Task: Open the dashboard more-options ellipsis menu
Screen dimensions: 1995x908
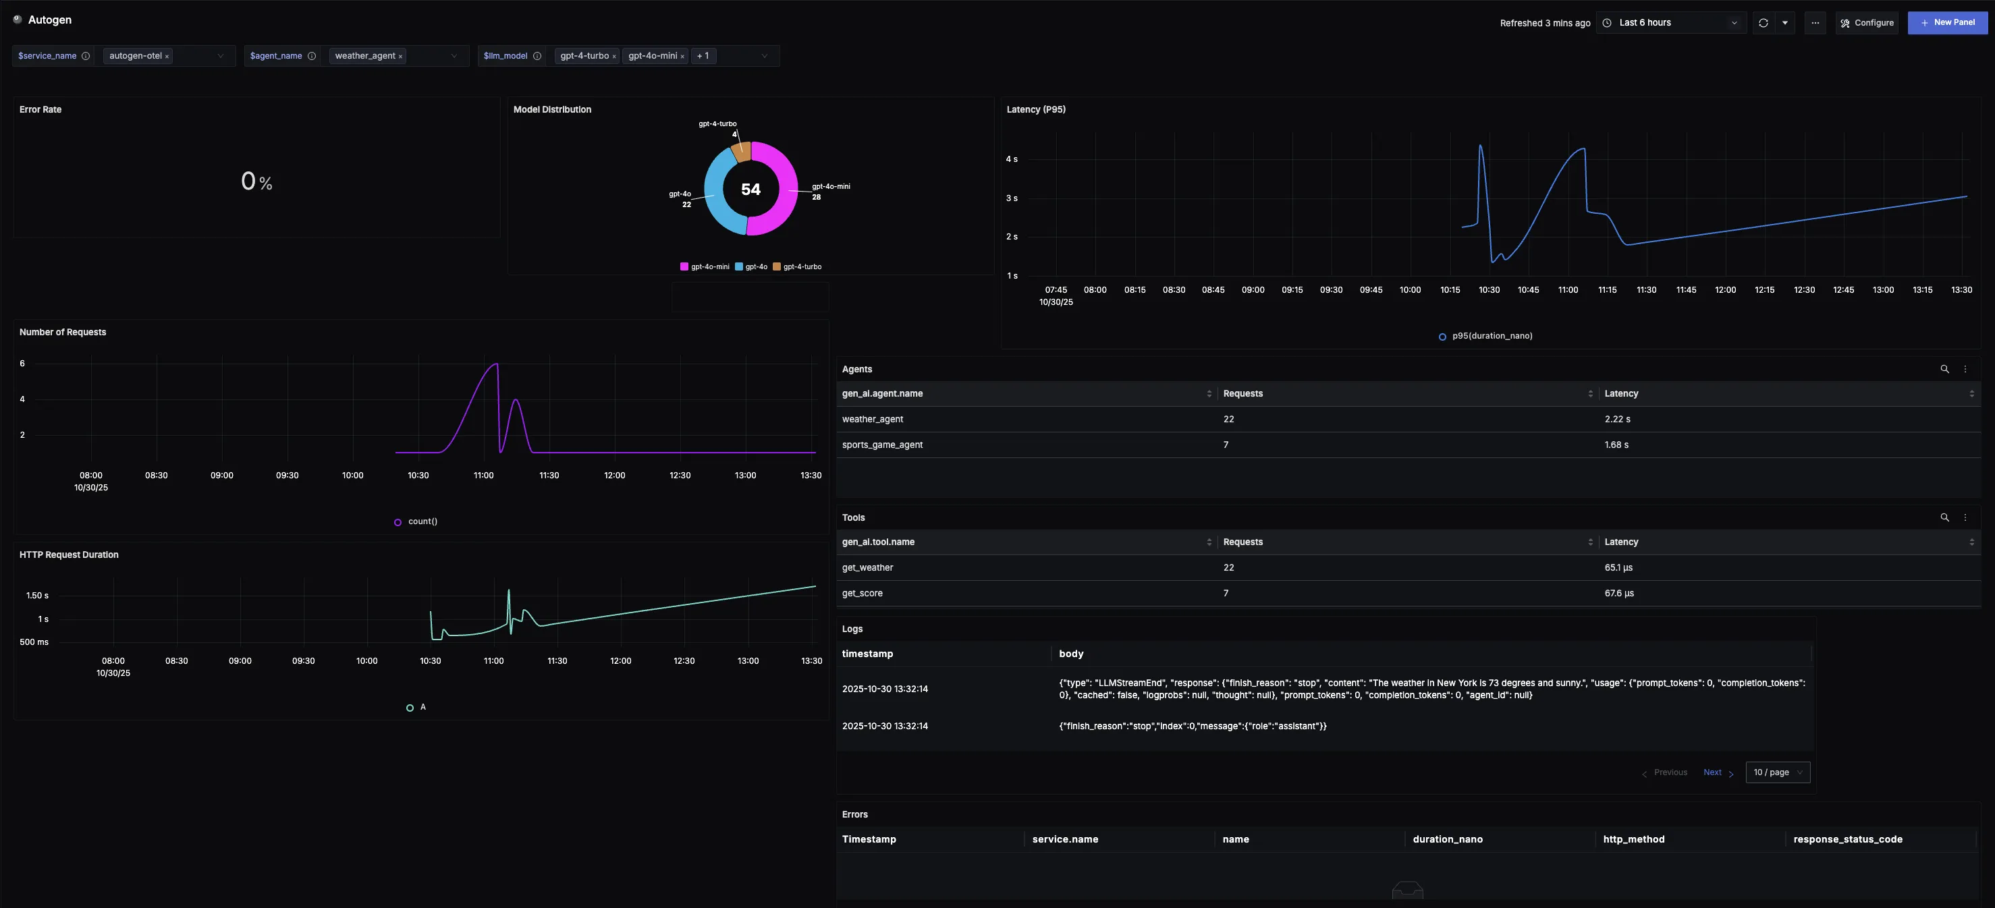Action: (x=1815, y=22)
